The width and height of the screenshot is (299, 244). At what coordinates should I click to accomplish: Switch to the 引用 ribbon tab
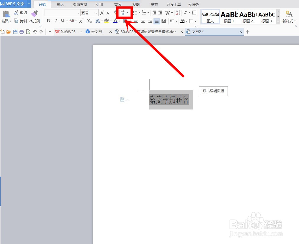tap(99, 4)
